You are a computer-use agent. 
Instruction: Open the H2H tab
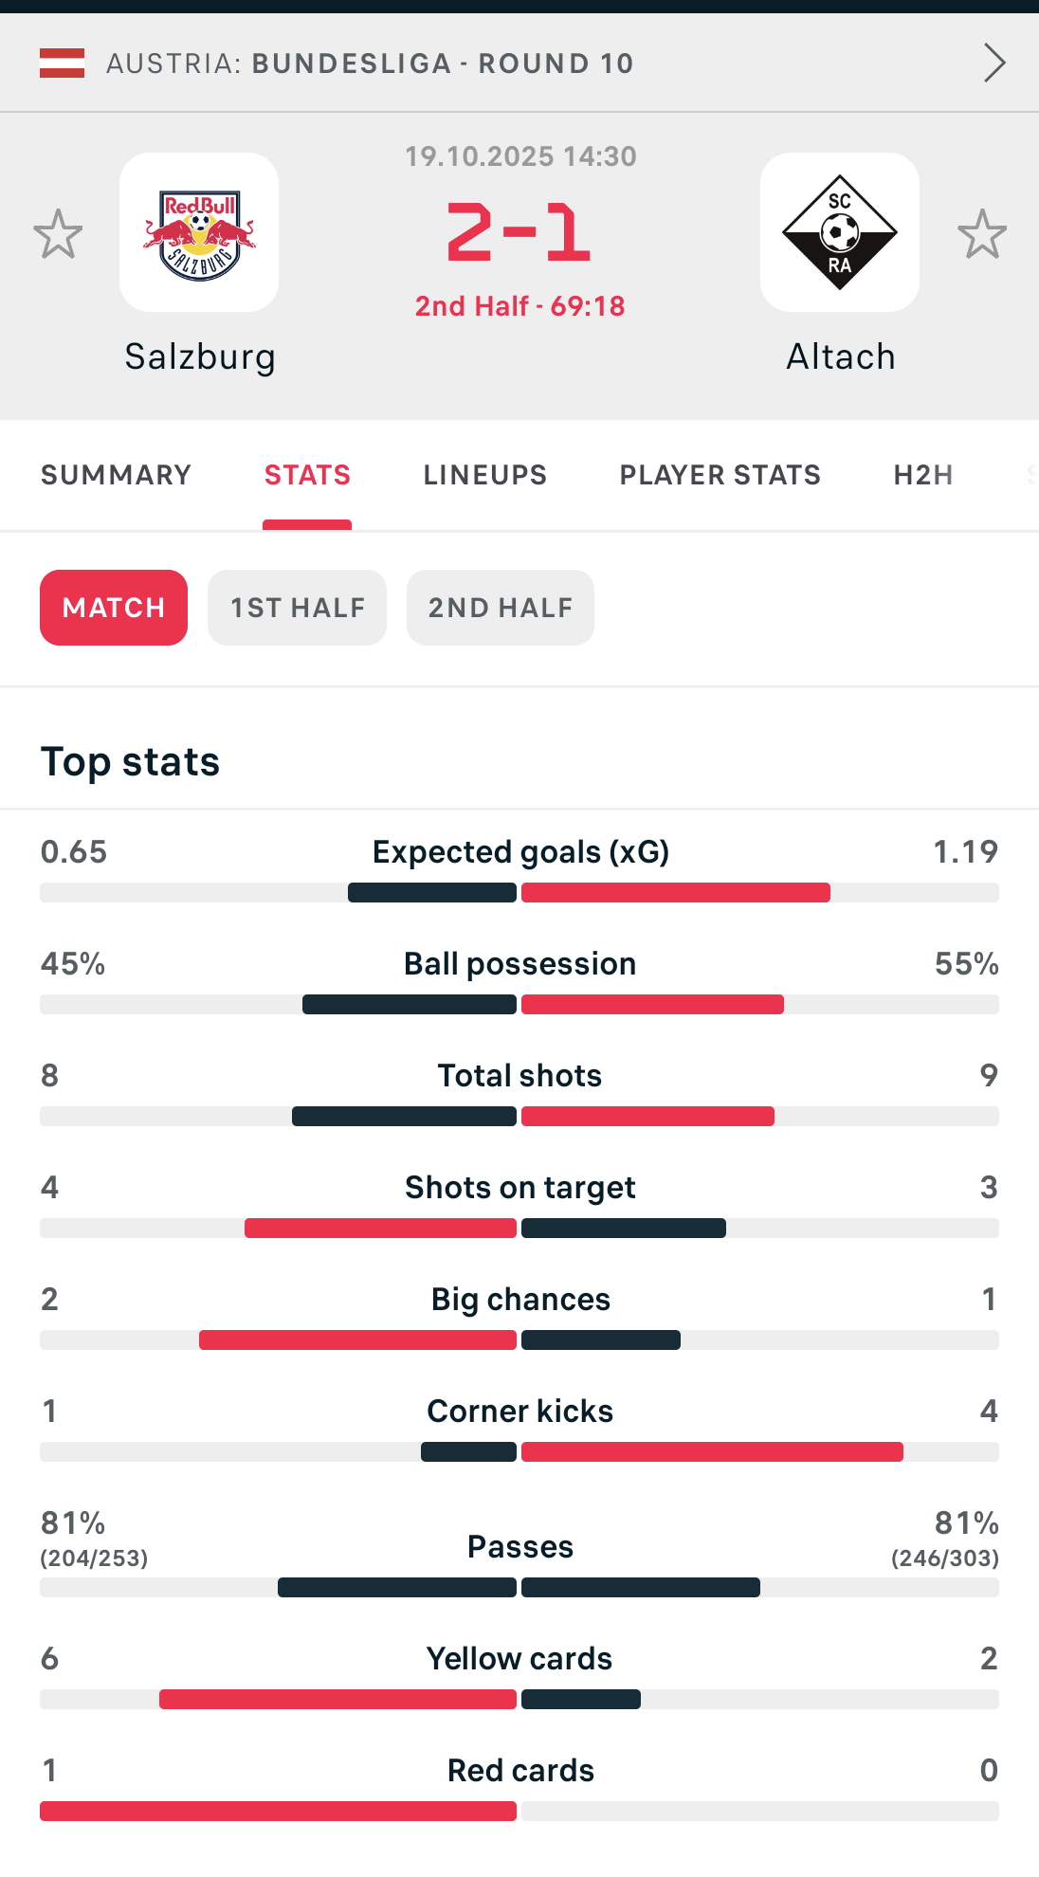pyautogui.click(x=922, y=475)
